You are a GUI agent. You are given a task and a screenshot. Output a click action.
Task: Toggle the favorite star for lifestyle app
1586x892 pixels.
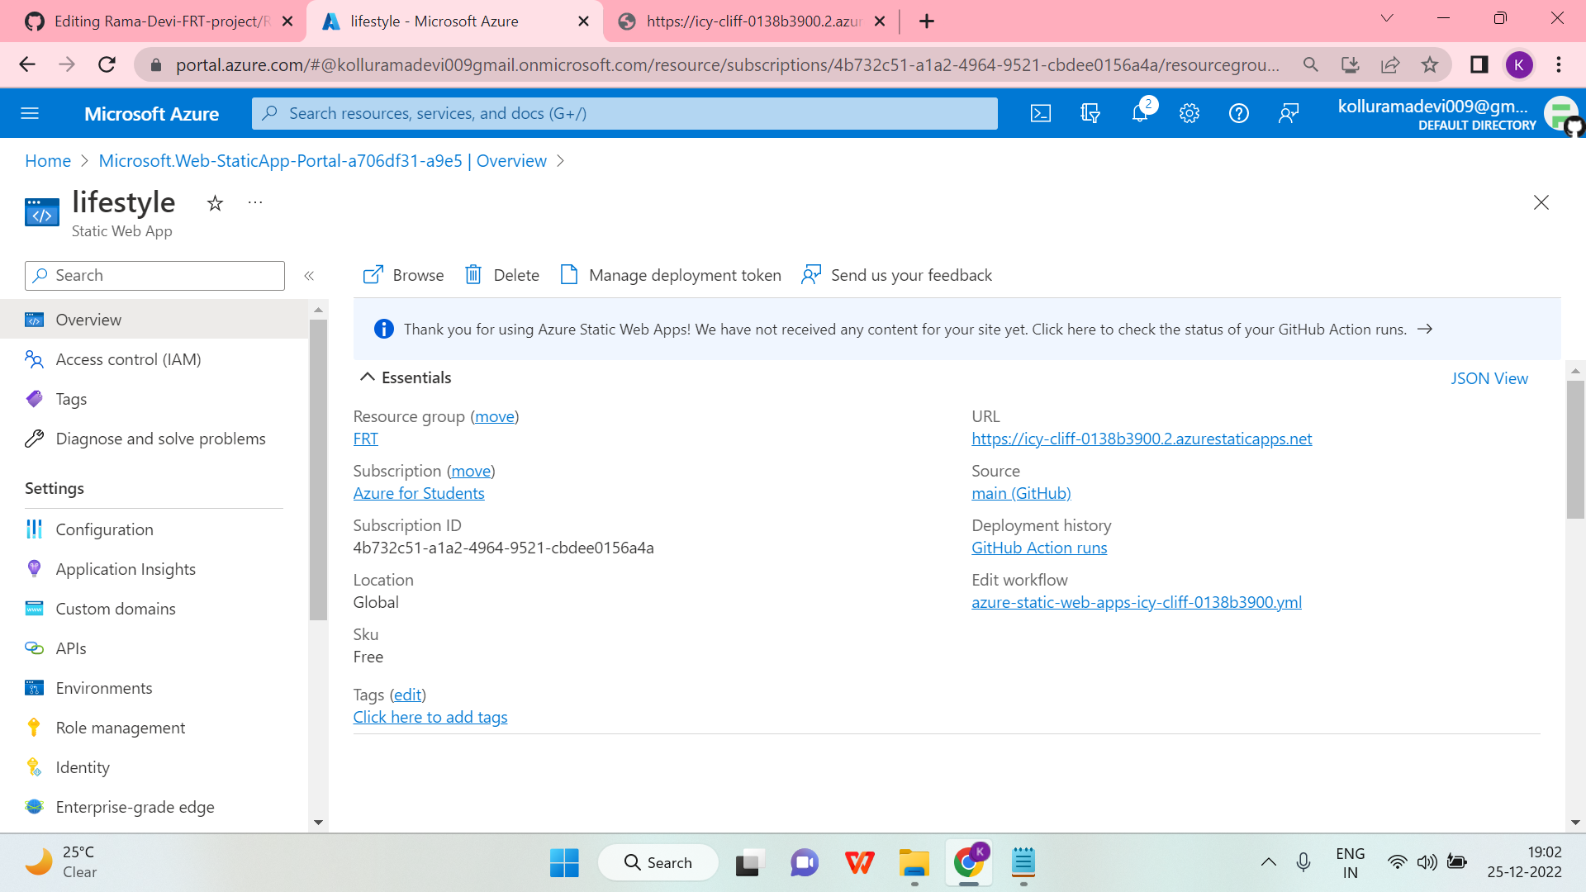(215, 203)
